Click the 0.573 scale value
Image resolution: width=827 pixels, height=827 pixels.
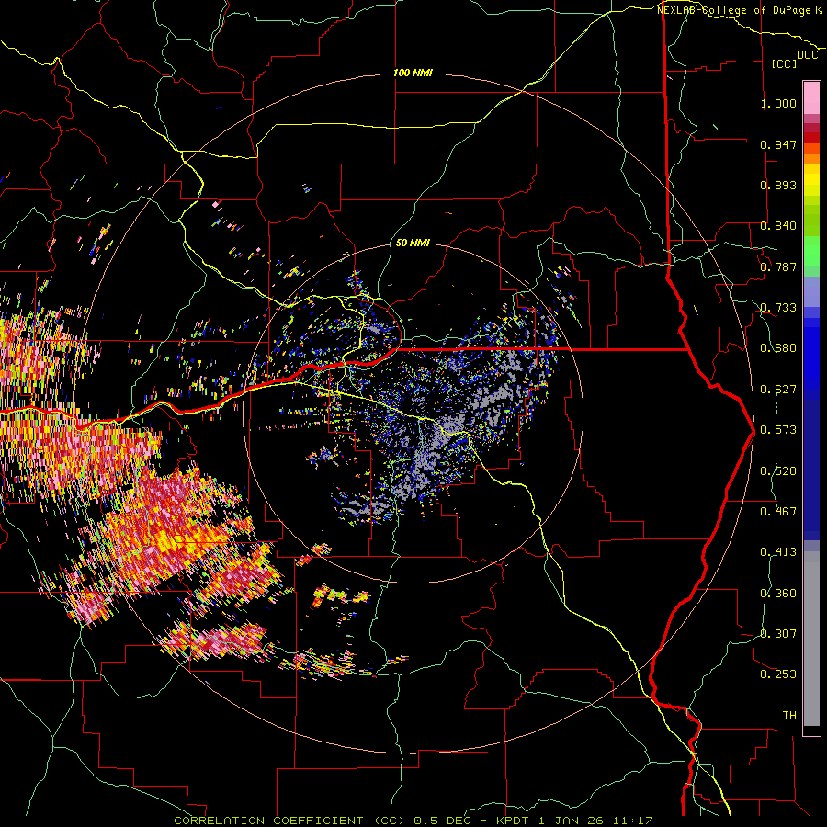tap(778, 430)
